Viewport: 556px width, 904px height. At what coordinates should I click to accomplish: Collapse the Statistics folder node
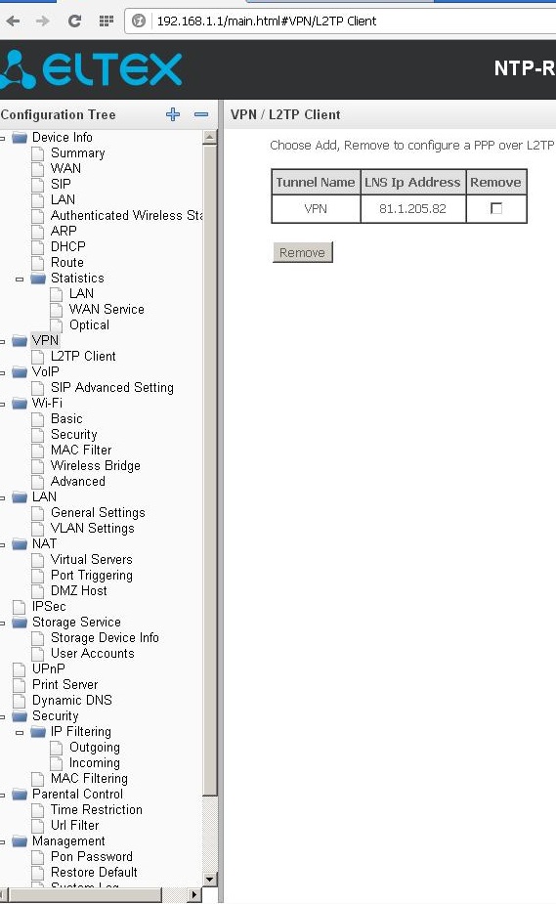20,280
